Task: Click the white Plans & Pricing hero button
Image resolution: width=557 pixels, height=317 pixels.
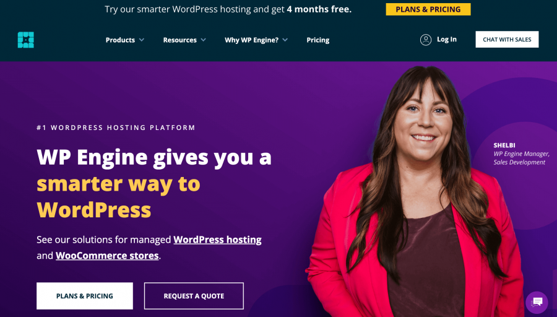Action: tap(85, 296)
